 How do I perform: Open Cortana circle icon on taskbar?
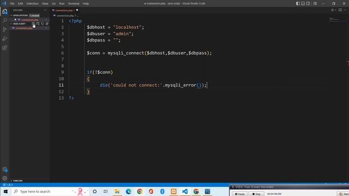[x=94, y=191]
